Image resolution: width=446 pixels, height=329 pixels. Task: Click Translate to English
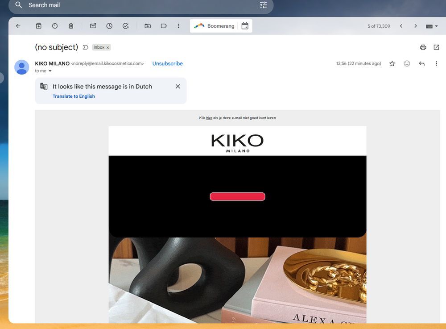coord(74,96)
